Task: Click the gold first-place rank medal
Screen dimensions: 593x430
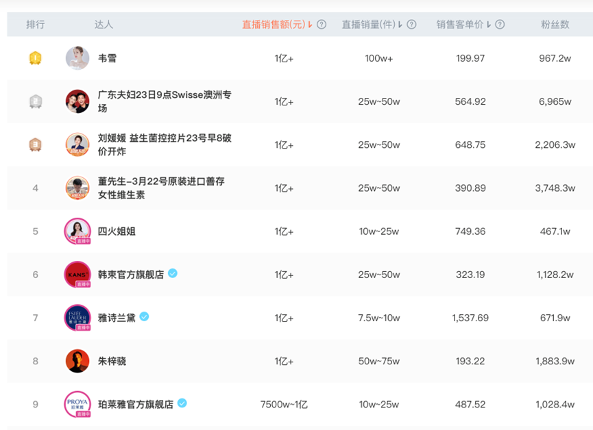Action: click(x=35, y=59)
